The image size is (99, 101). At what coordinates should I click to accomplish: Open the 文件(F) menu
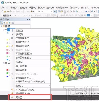(x=5, y=8)
